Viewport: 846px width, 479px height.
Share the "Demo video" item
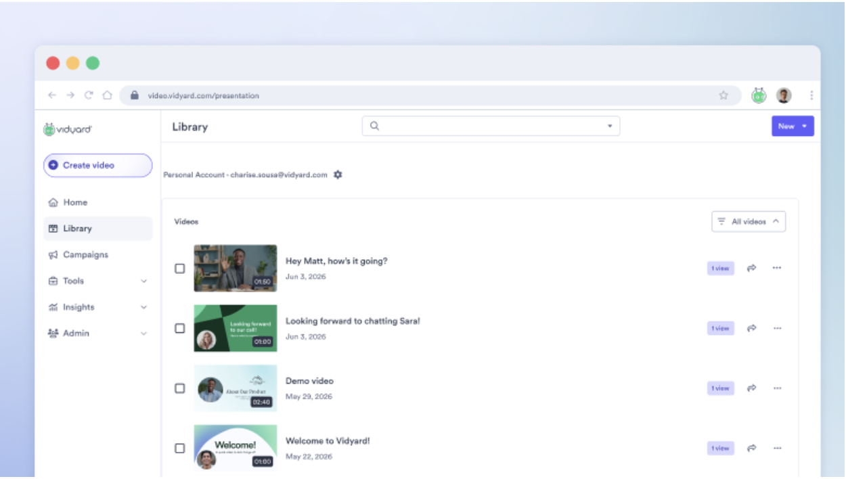click(751, 388)
